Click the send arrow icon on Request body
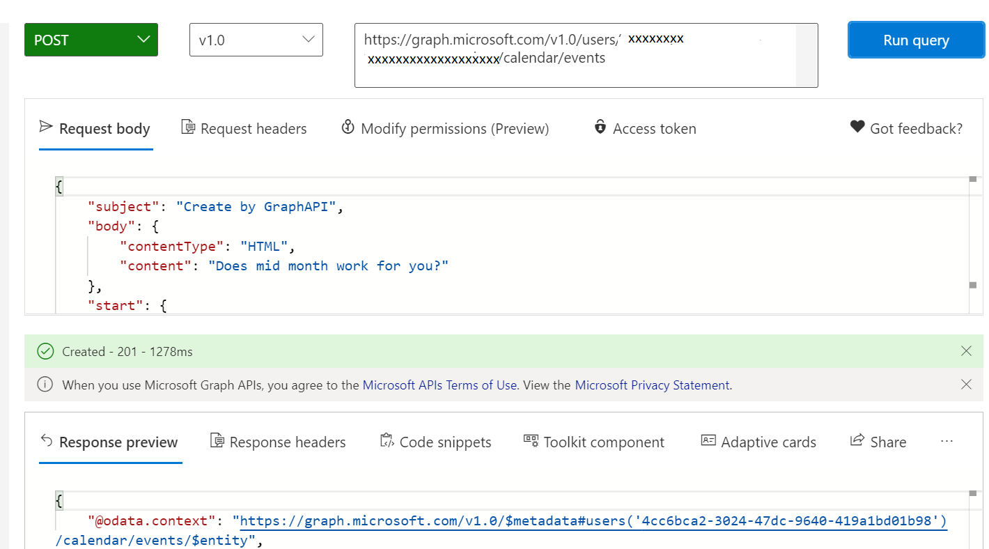 click(x=46, y=127)
